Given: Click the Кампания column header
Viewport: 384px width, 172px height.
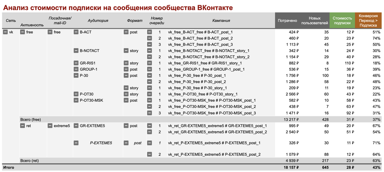Looking at the screenshot, I should pos(221,21).
